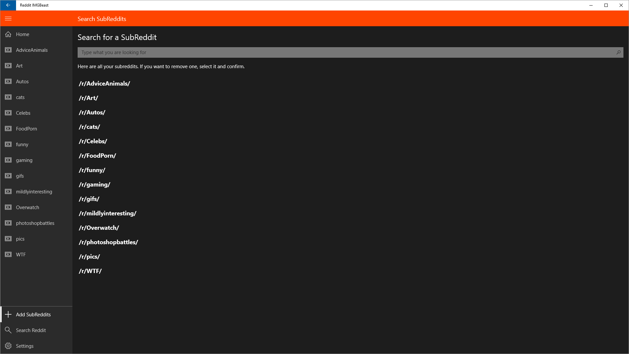Select /r/pics/ in the list

point(89,257)
